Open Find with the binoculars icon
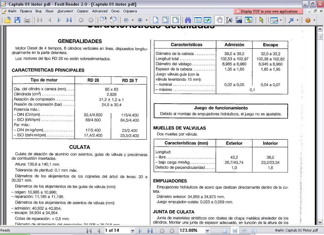This screenshot has width=324, height=235. (x=188, y=20)
